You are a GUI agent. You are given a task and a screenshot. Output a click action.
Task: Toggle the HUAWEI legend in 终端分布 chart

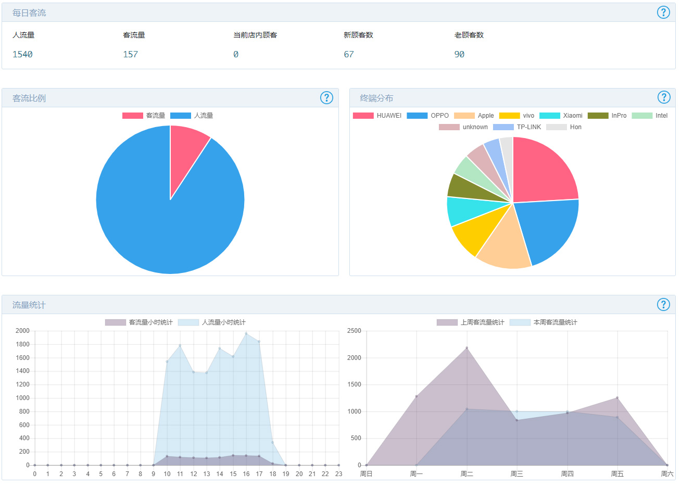pyautogui.click(x=377, y=116)
